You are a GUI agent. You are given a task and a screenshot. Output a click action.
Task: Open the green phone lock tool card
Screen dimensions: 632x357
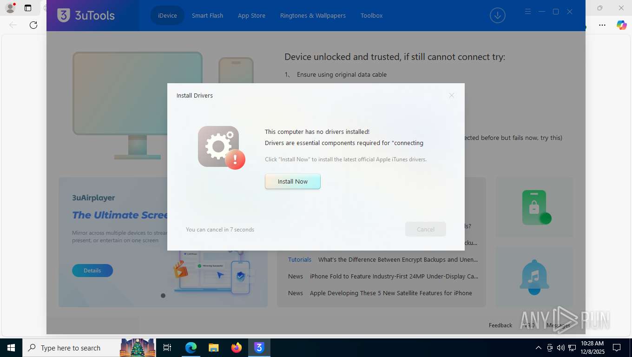[534, 207]
